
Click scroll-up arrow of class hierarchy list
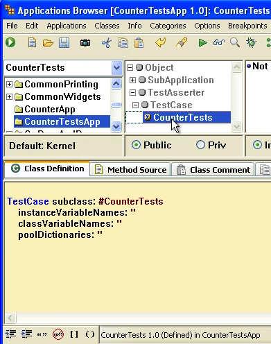click(x=236, y=67)
